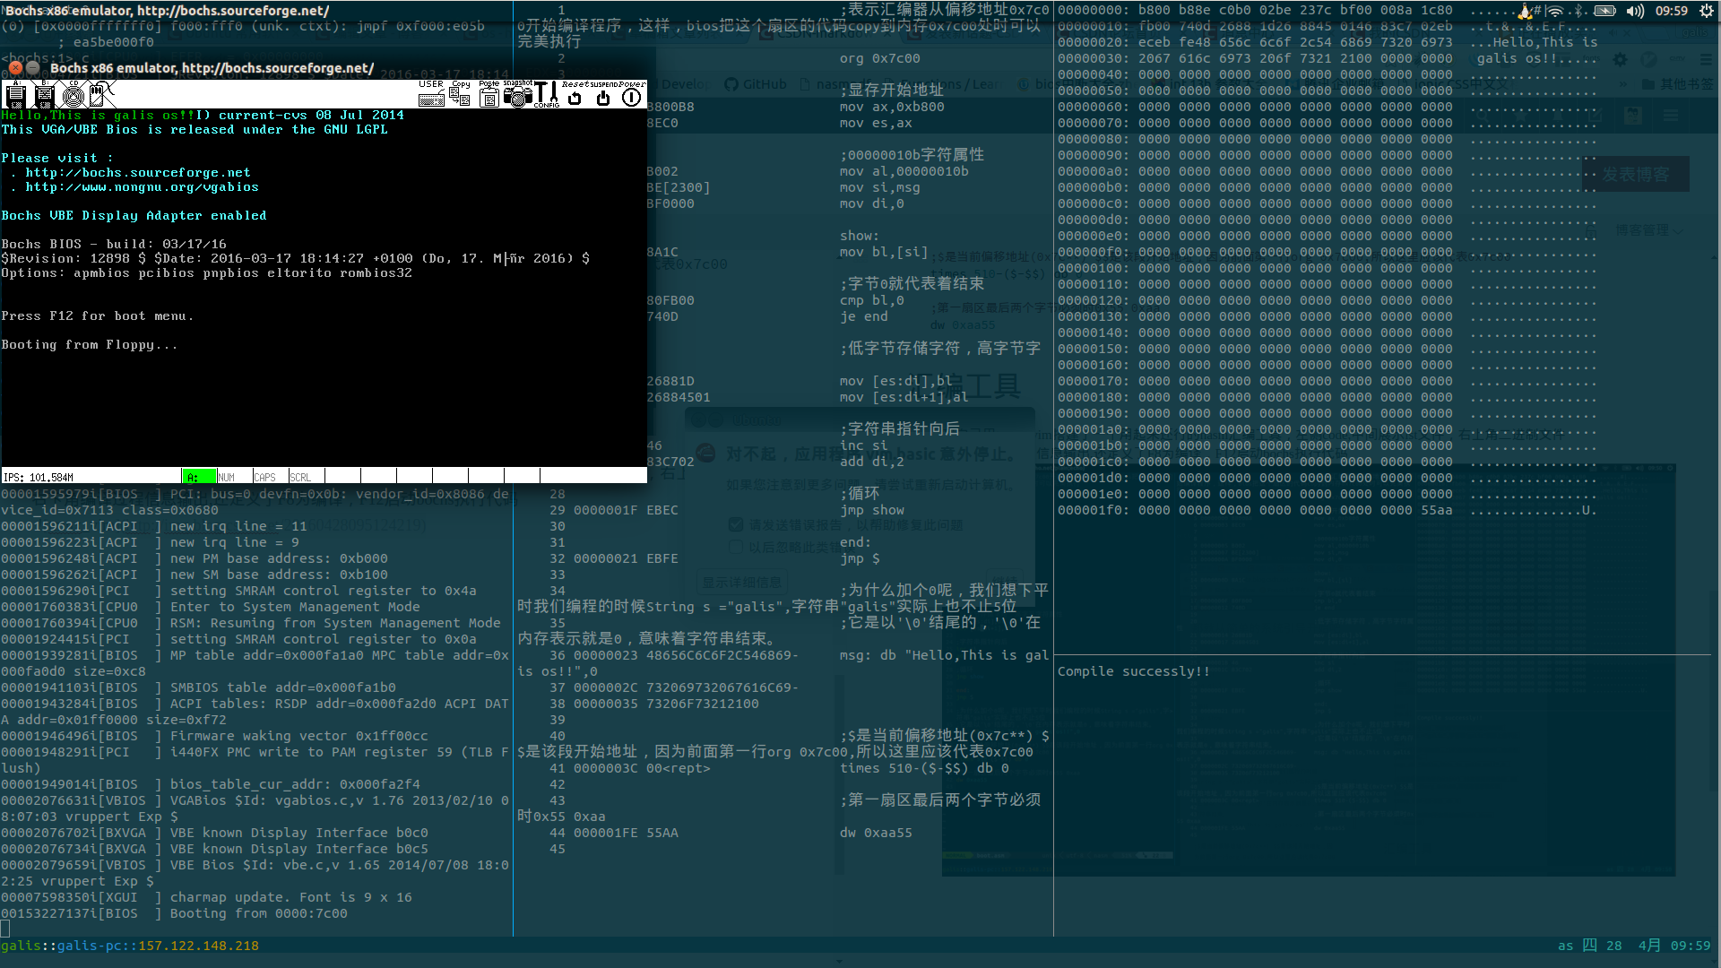
Task: Open the Wi-Fi network indicator
Action: point(1555,11)
